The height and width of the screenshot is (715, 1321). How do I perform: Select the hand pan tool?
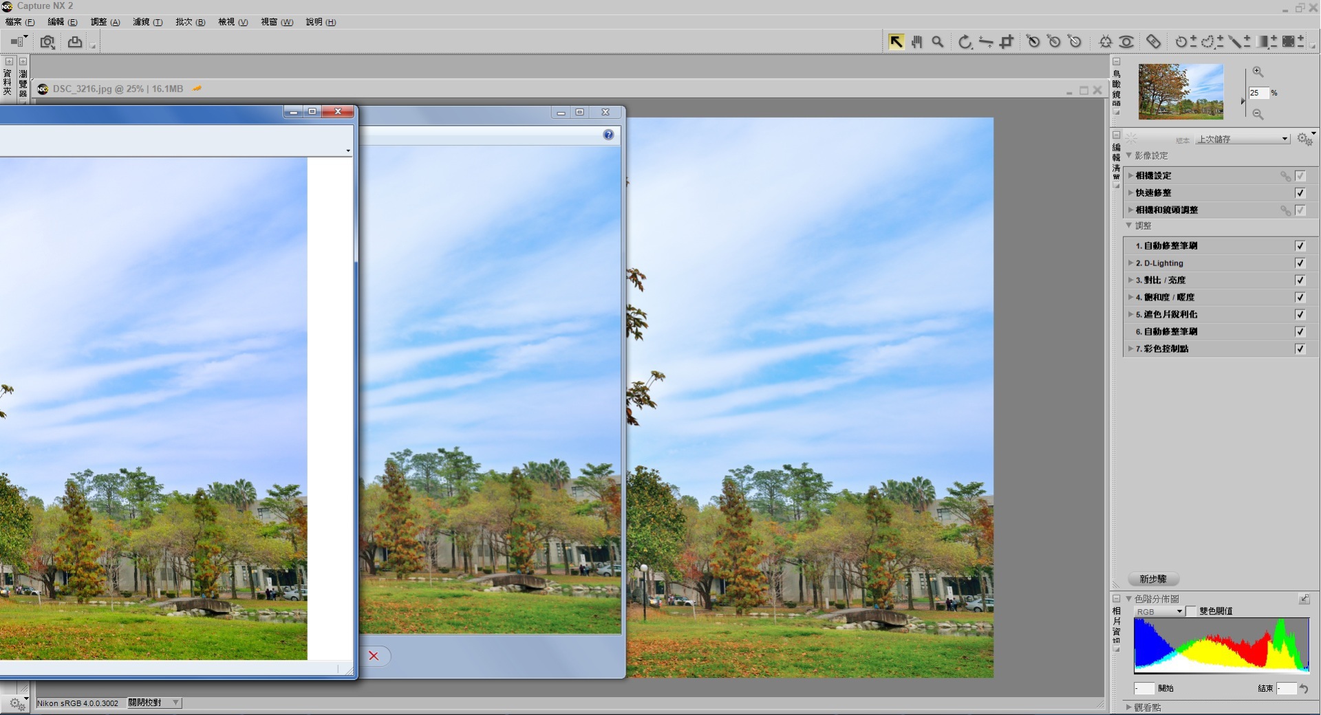pyautogui.click(x=916, y=42)
